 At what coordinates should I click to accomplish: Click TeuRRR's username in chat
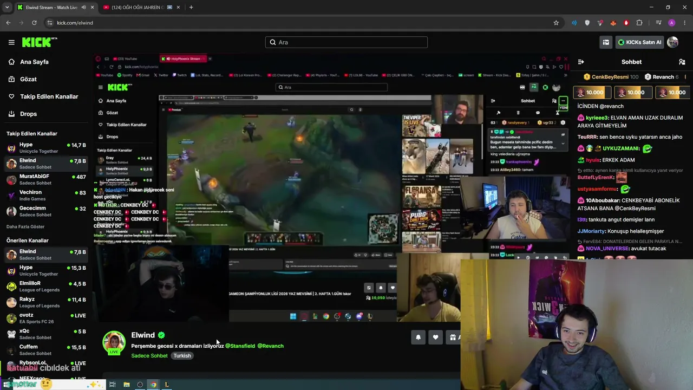click(587, 137)
